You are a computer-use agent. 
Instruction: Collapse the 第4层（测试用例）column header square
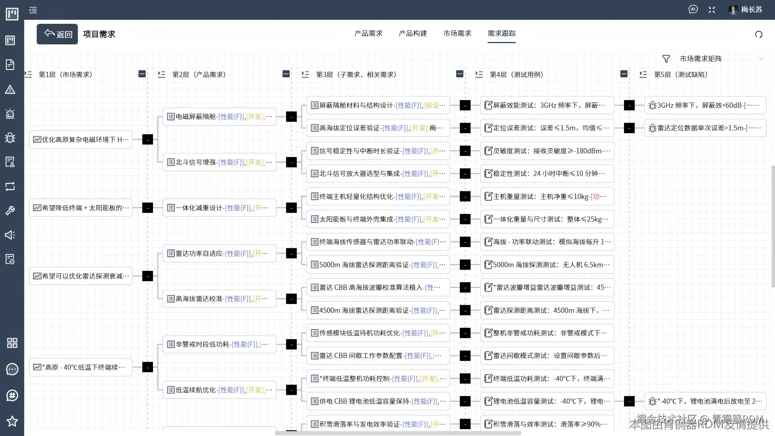[x=460, y=74]
